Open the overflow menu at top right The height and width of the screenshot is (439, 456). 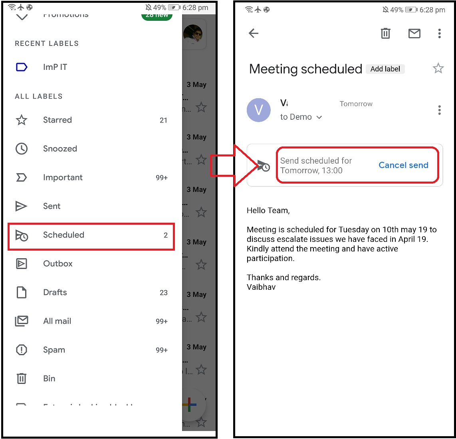(439, 34)
